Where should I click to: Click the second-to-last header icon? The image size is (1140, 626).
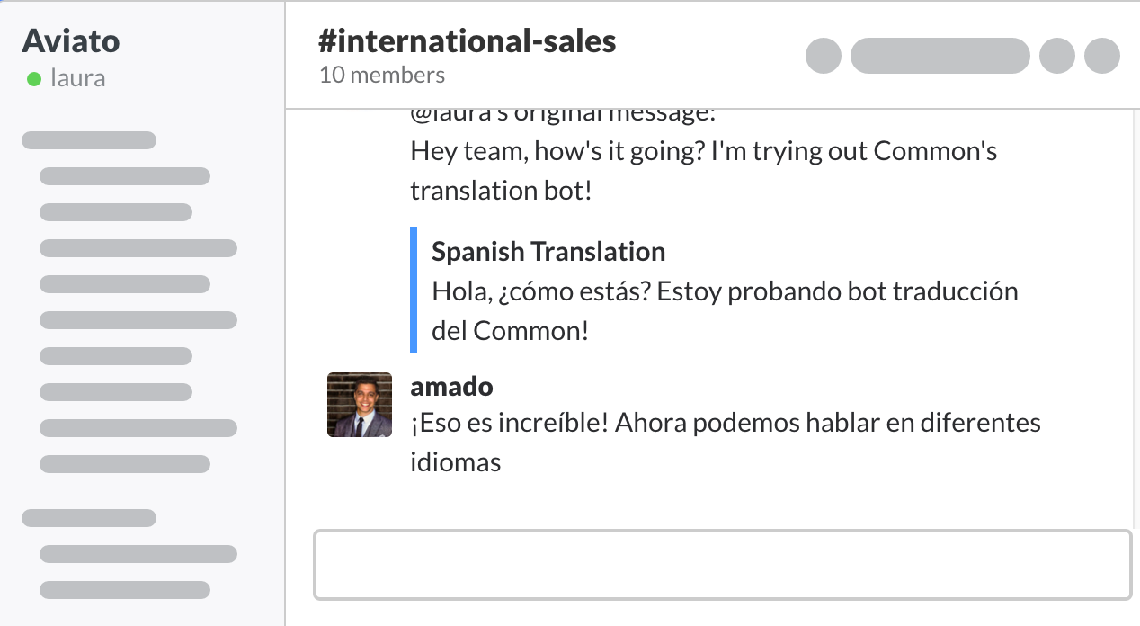coord(1057,56)
